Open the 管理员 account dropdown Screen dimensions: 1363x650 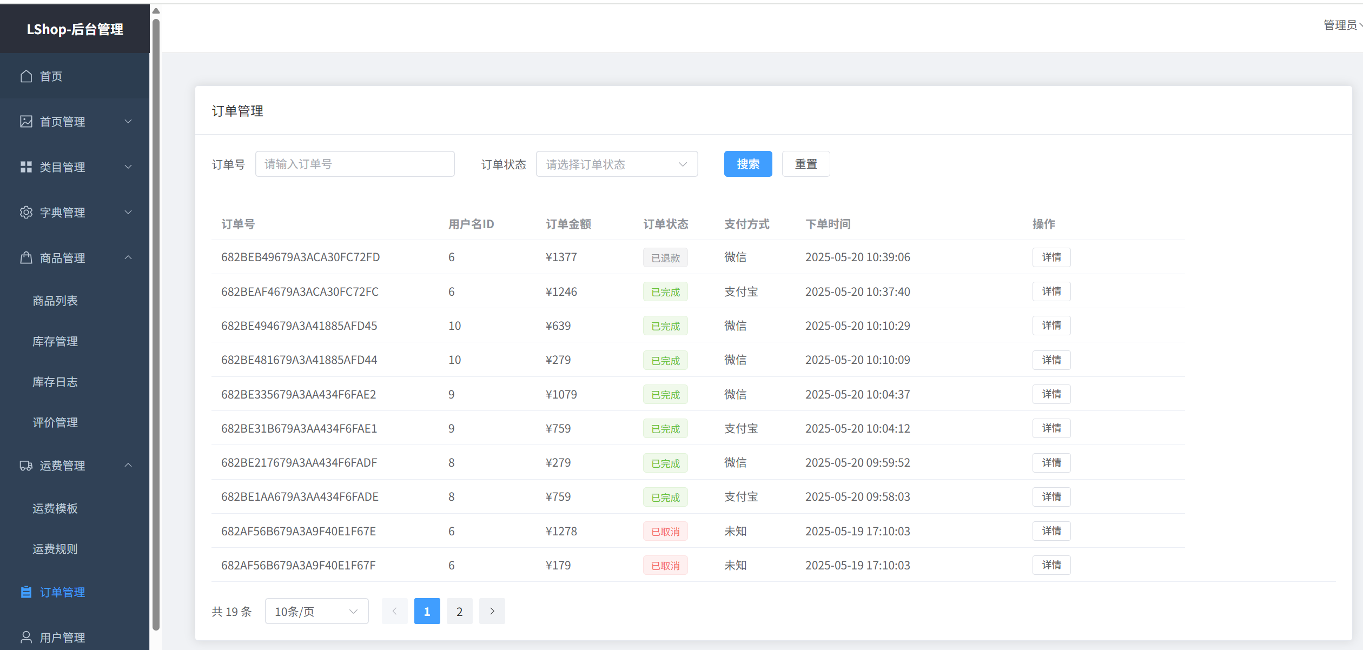(1341, 25)
